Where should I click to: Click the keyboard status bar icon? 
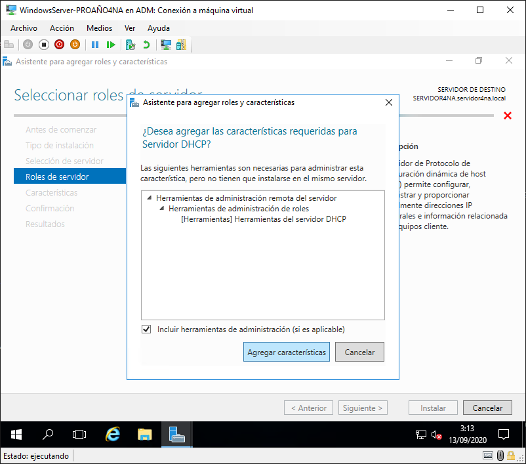point(488,455)
